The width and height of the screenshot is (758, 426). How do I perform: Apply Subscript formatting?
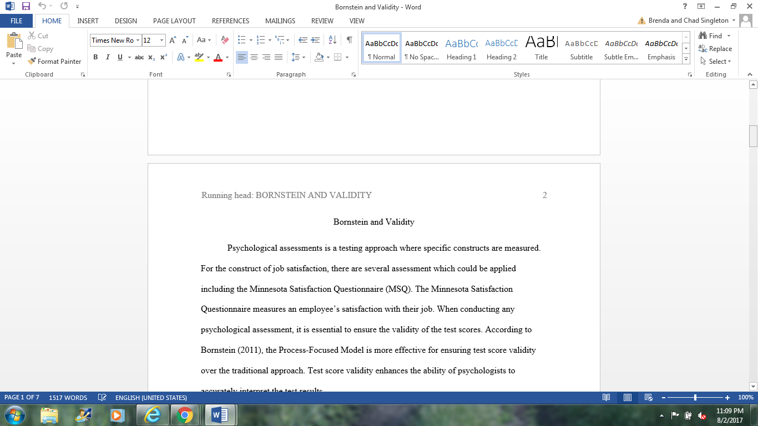click(x=151, y=57)
